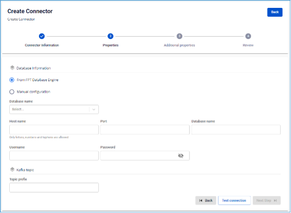The image size is (291, 213).
Task: Click the Create Connector page title
Action: (30, 11)
